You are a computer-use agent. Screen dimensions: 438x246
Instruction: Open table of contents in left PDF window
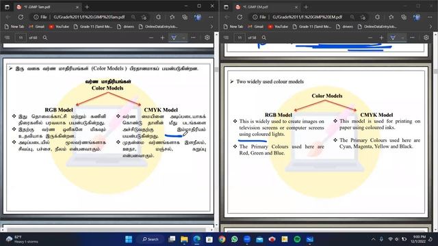(8, 38)
